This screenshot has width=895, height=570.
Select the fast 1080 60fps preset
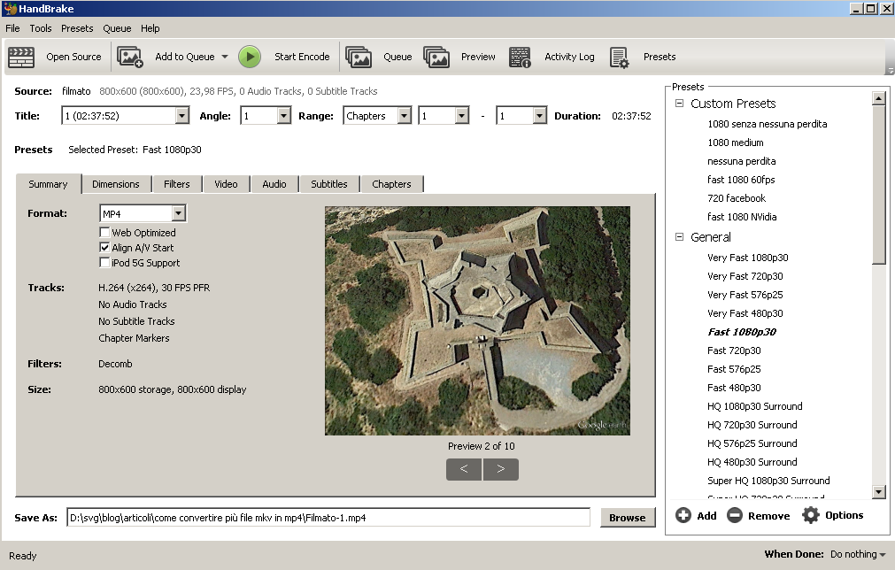[741, 180]
